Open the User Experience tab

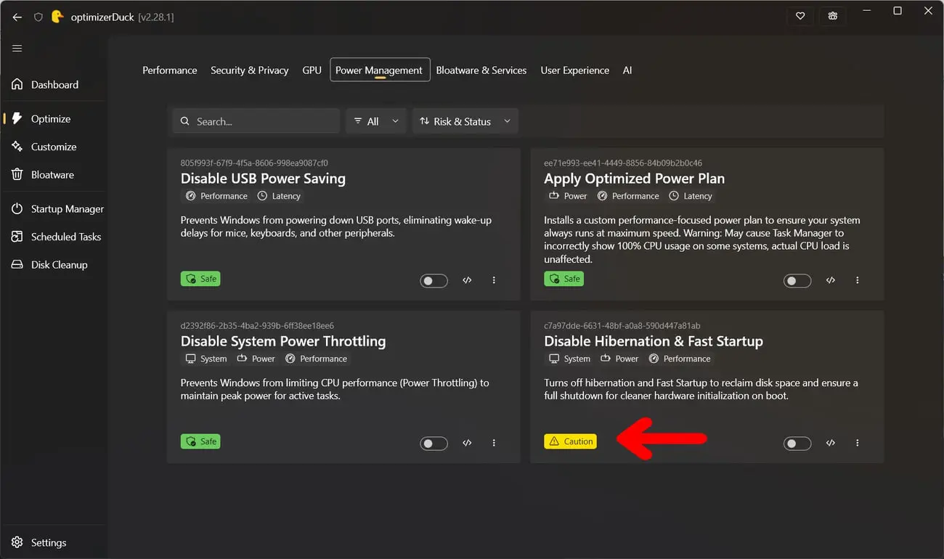pos(575,70)
